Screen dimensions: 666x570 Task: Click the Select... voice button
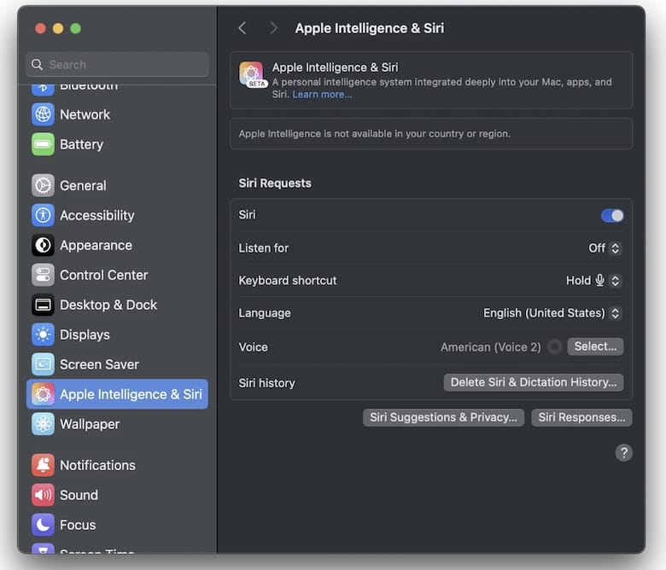click(x=595, y=346)
